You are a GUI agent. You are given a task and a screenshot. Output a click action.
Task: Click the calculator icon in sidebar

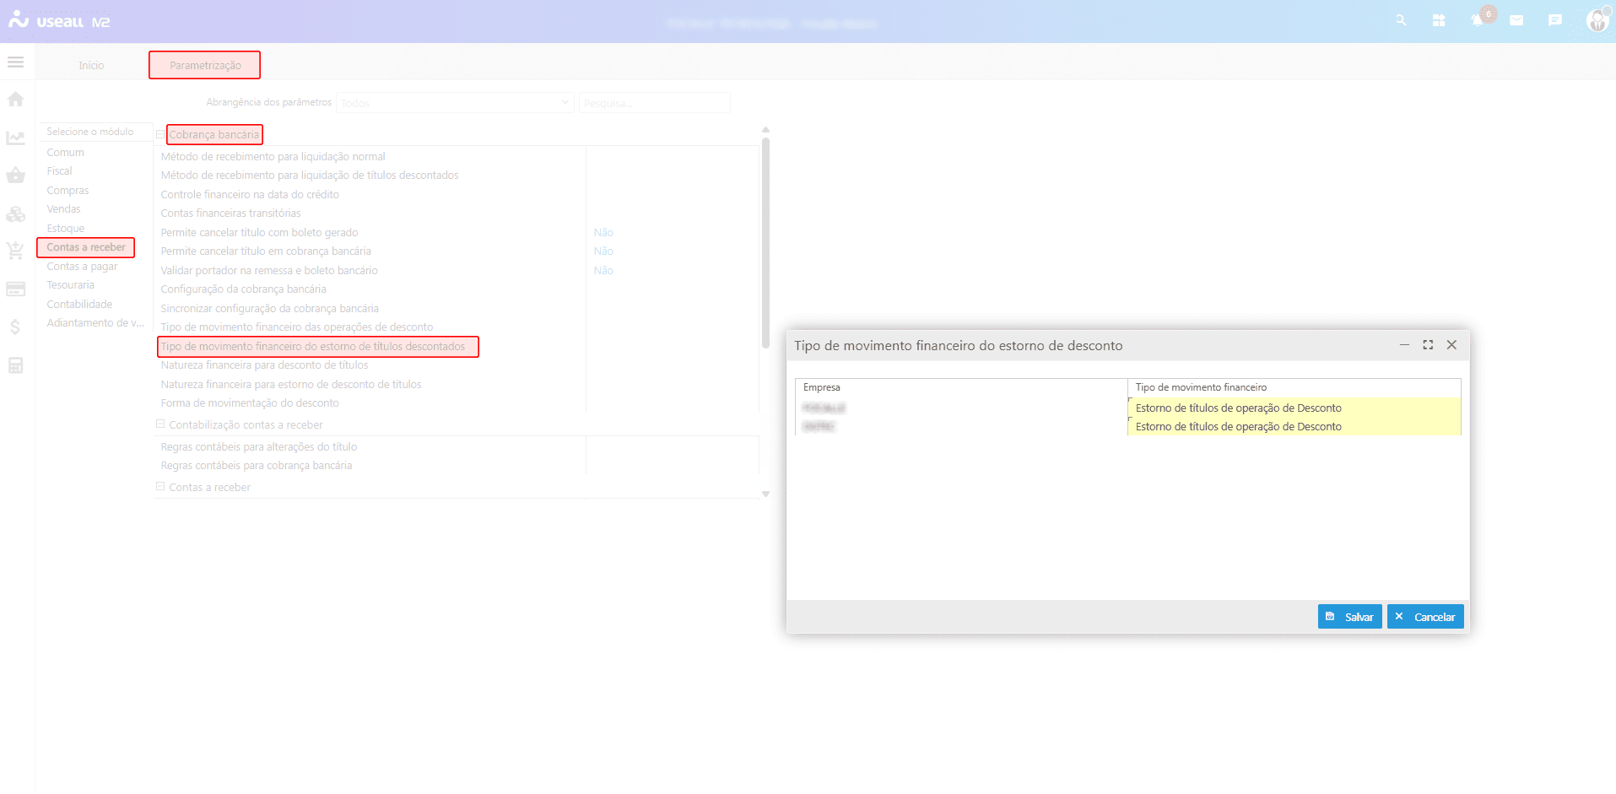15,365
